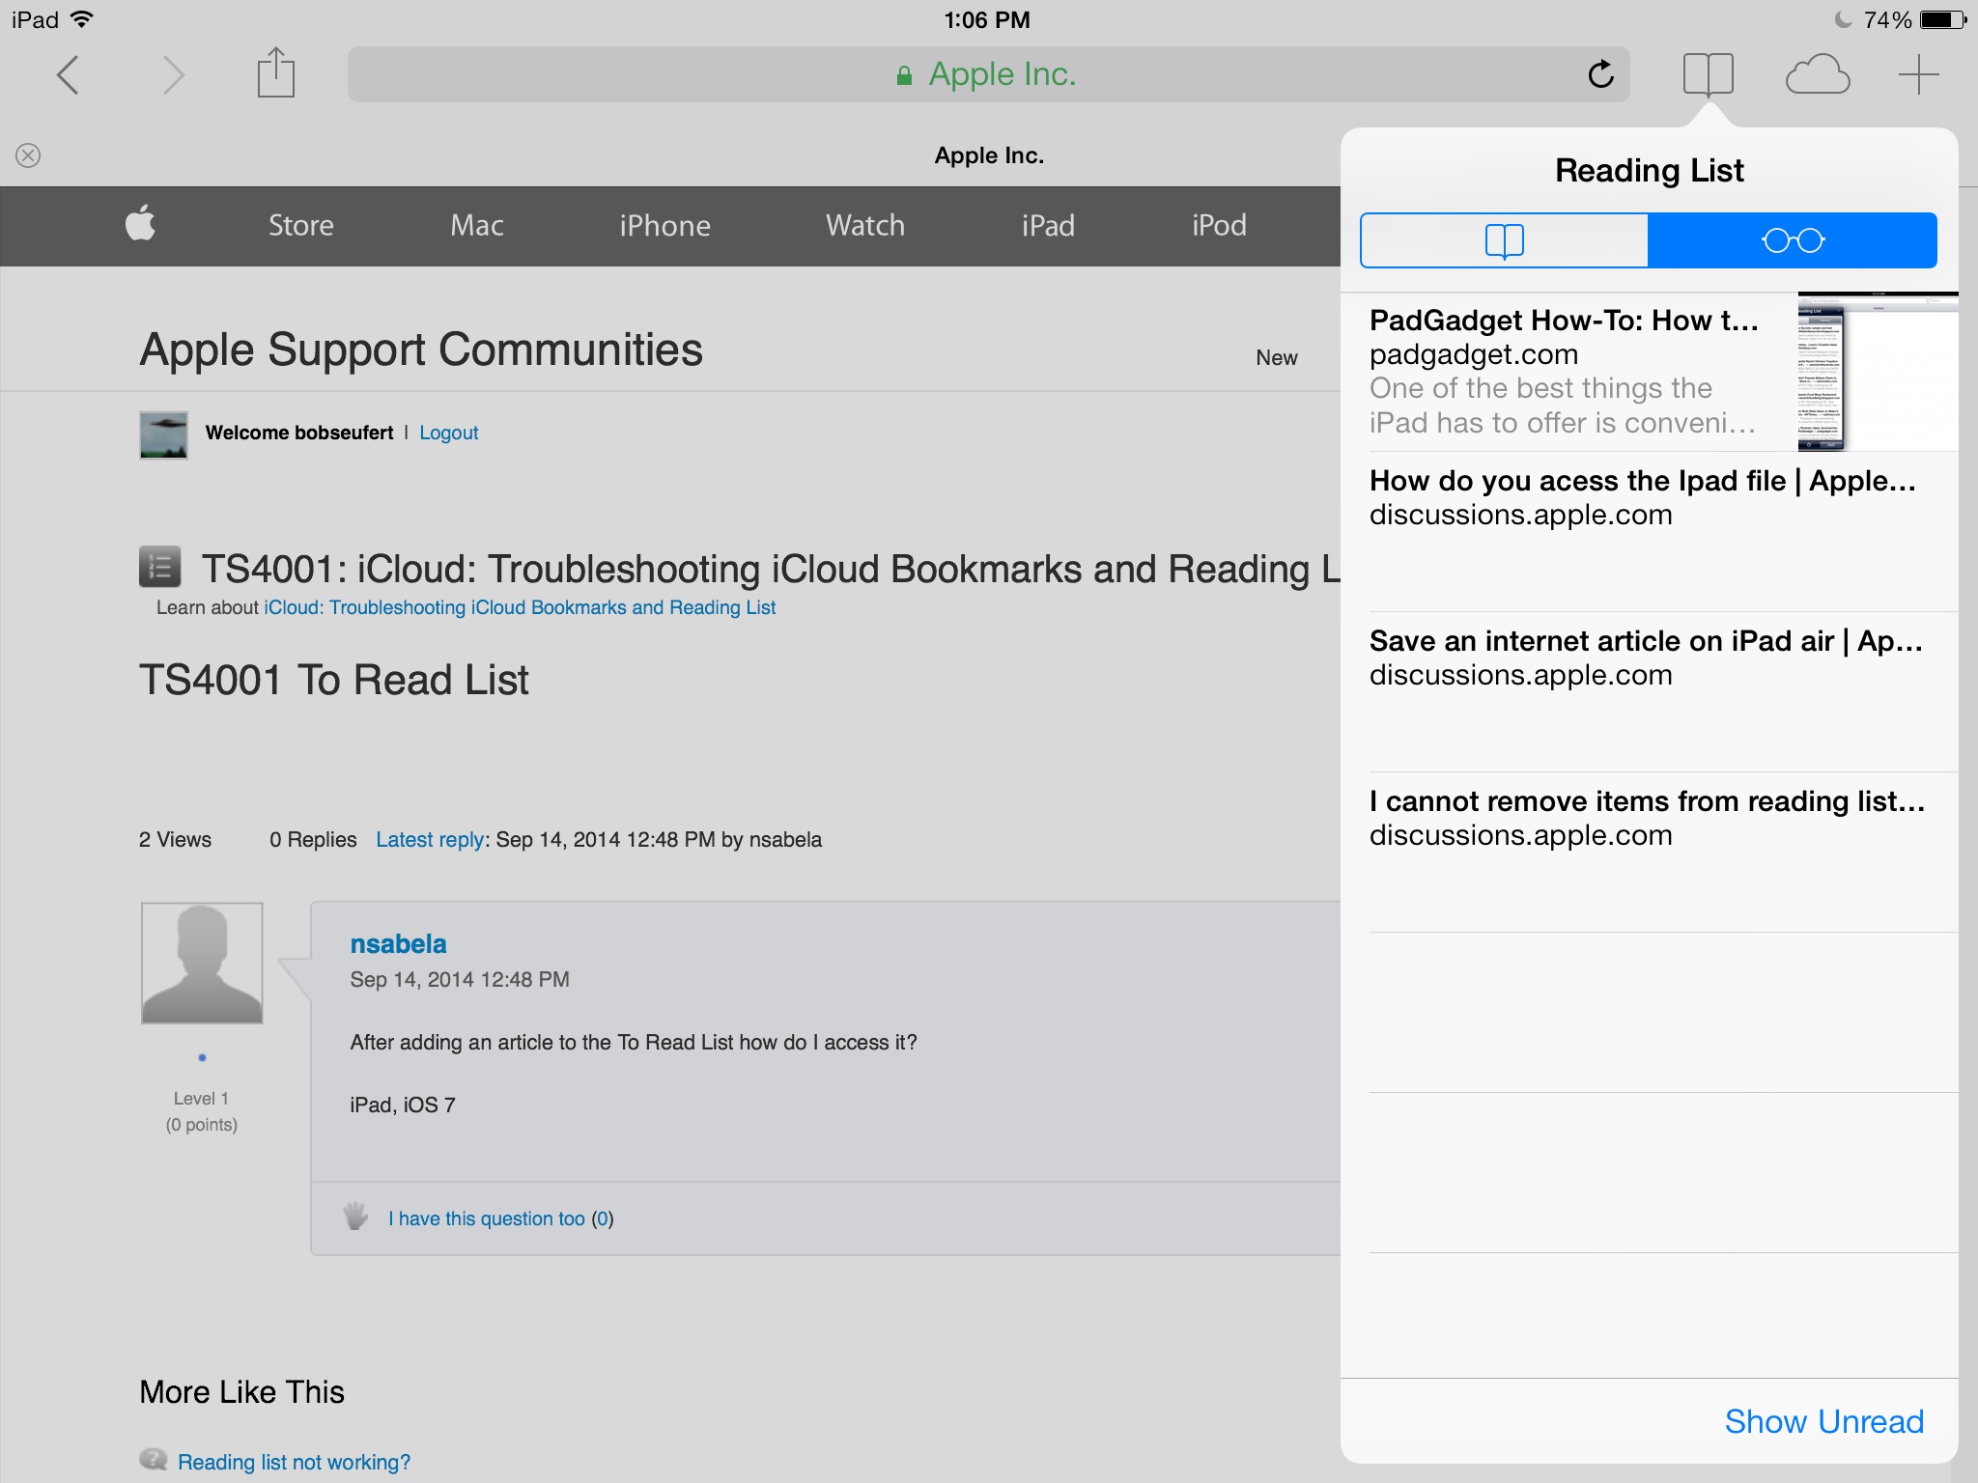Reload the page with refresh icon
Image resolution: width=1978 pixels, height=1483 pixels.
tap(1600, 74)
